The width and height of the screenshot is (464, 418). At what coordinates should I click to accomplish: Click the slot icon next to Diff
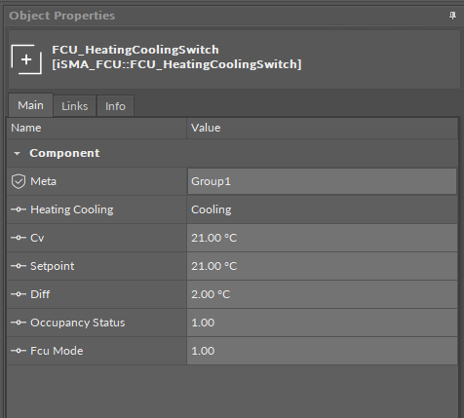(19, 294)
